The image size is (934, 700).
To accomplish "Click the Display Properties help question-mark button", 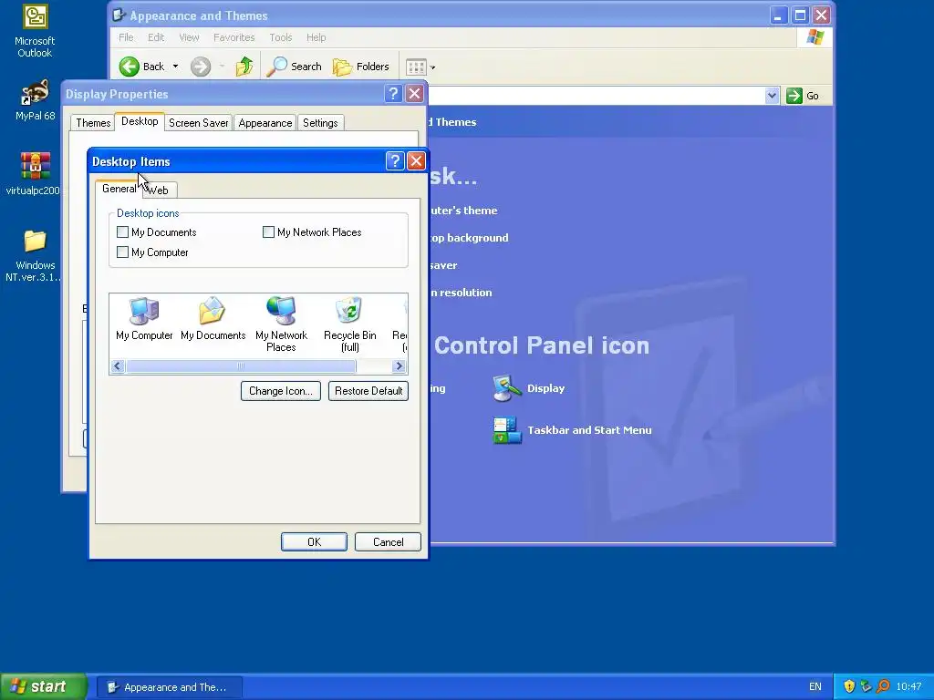I will click(393, 94).
